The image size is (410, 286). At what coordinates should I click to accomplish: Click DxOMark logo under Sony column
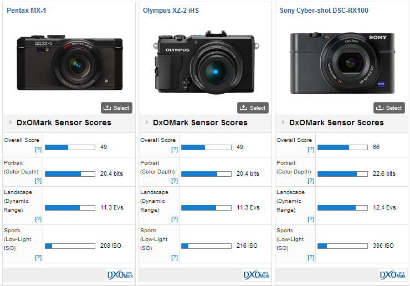tap(393, 275)
